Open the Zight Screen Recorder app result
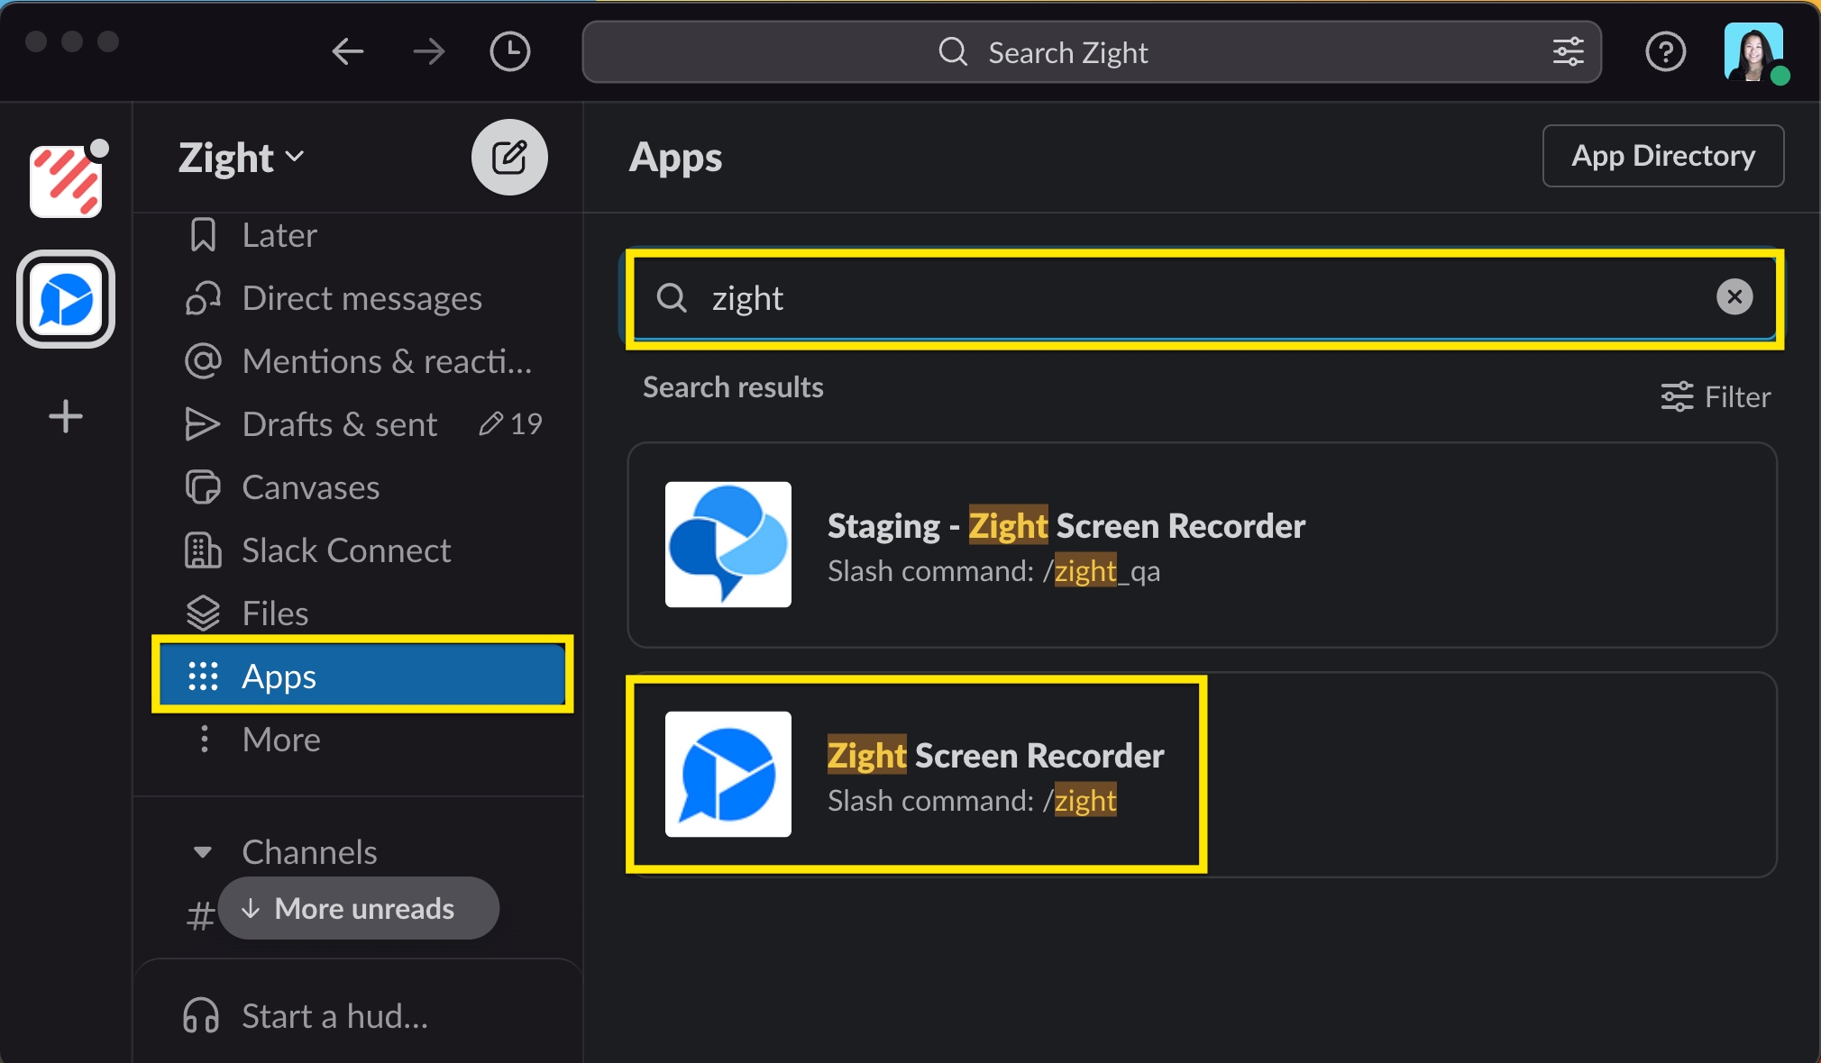1821x1063 pixels. pos(1202,775)
